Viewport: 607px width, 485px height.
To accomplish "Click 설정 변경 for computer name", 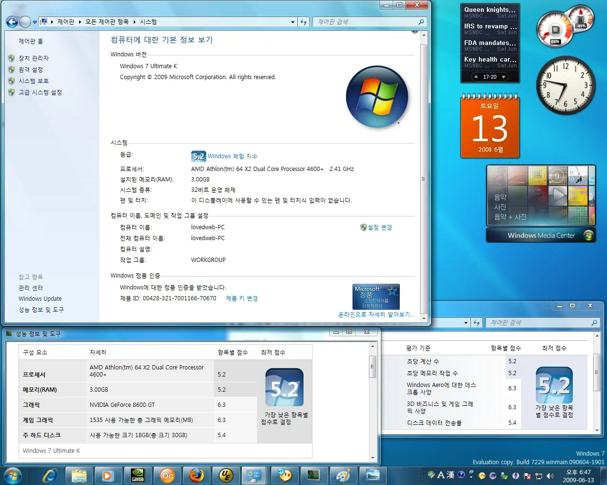I will click(380, 227).
